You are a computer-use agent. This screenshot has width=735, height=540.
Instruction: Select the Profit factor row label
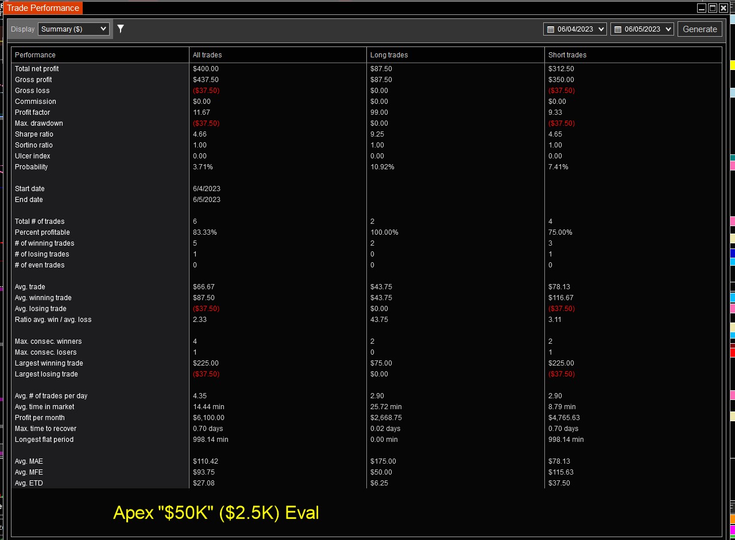[x=32, y=112]
